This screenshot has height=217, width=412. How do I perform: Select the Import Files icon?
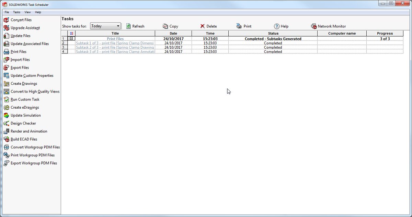6,60
